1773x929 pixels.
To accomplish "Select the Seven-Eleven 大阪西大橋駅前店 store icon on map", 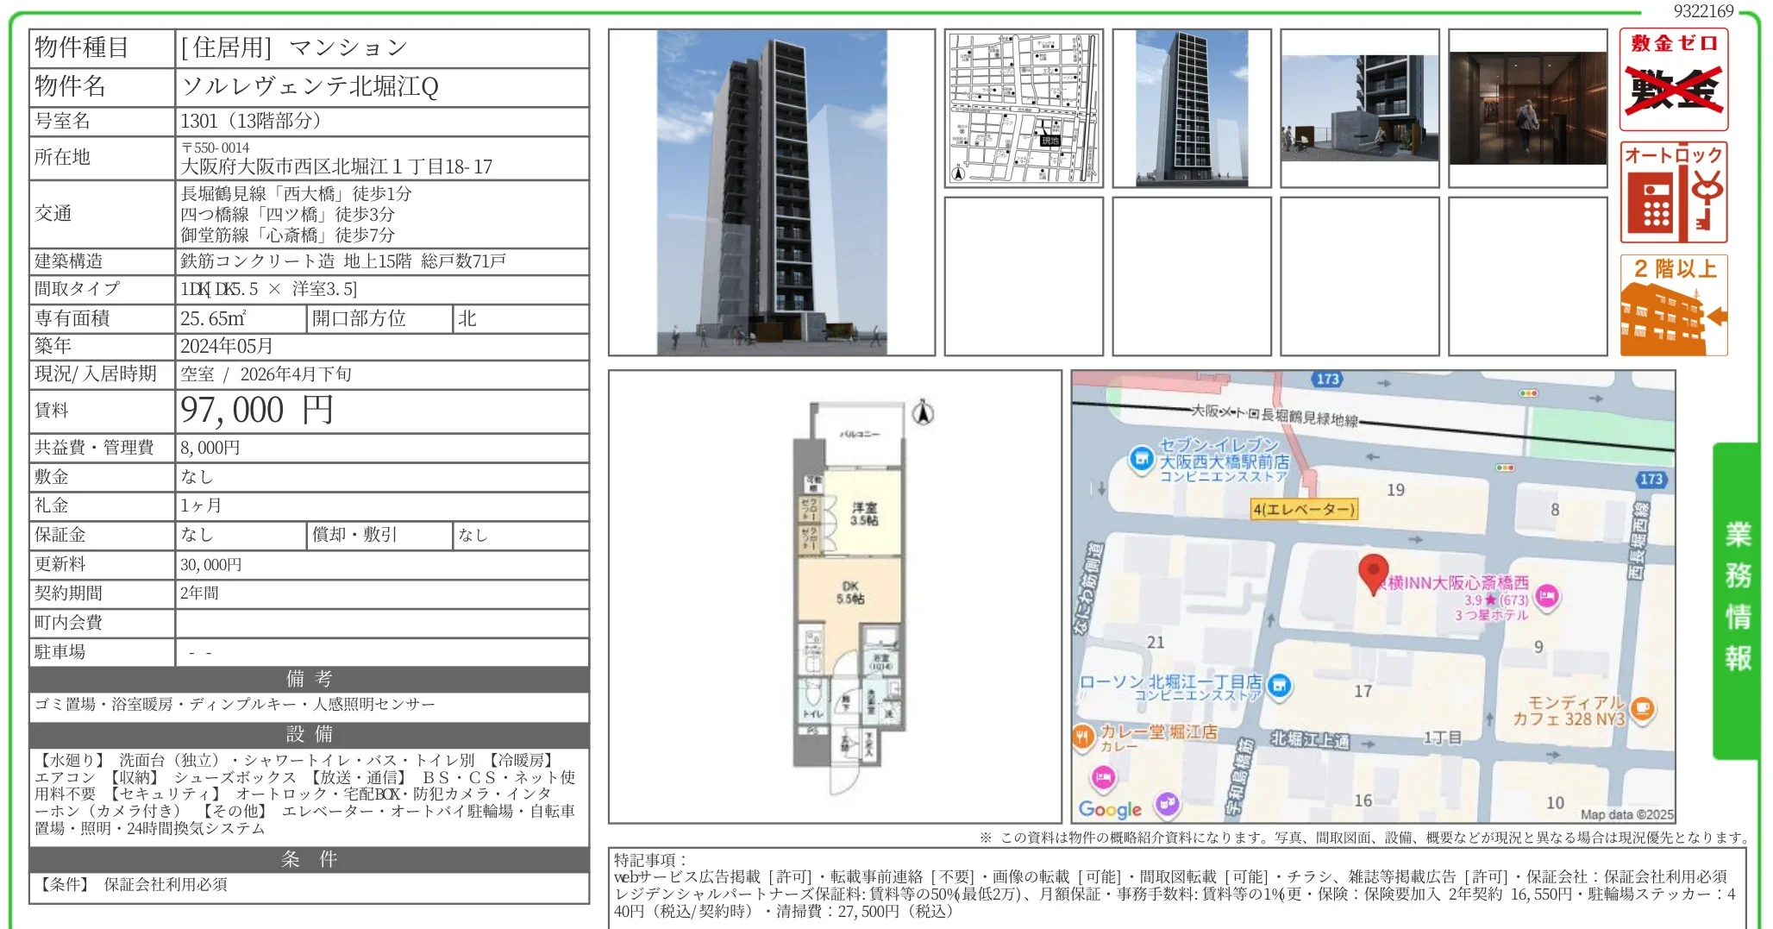I will 1140,457.
